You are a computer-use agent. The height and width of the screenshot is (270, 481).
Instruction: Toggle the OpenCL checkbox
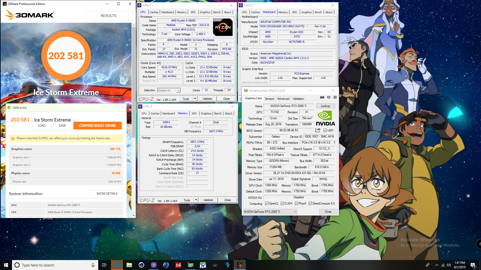(x=267, y=203)
